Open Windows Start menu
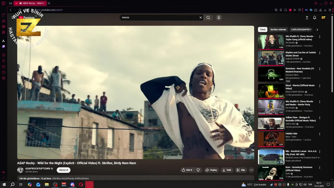 click(x=4, y=185)
